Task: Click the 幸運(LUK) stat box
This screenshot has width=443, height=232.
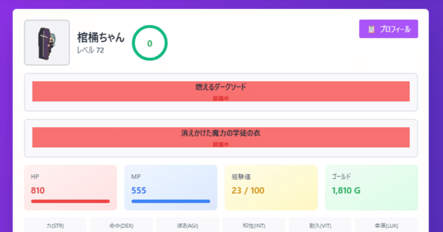Action: tap(387, 225)
